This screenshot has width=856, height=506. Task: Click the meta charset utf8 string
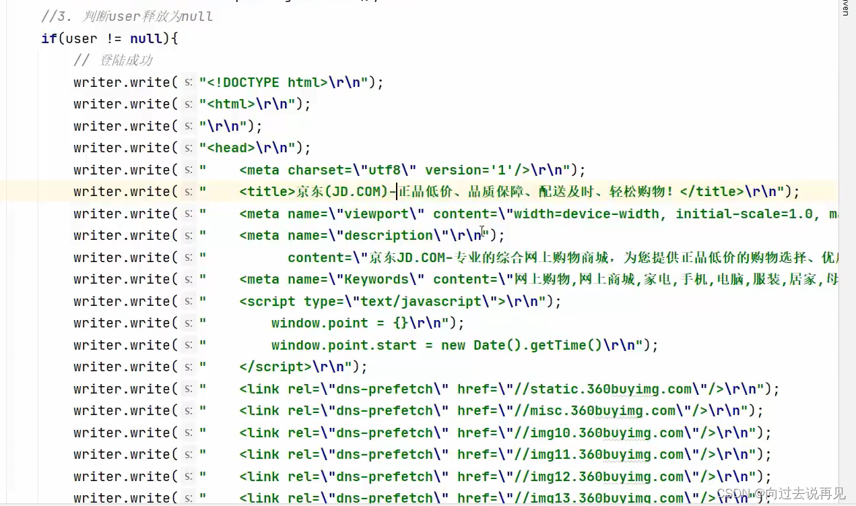click(385, 170)
